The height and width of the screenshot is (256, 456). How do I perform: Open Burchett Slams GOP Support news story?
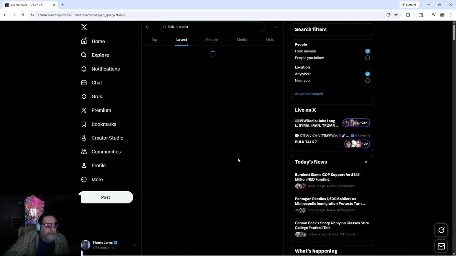coord(327,177)
